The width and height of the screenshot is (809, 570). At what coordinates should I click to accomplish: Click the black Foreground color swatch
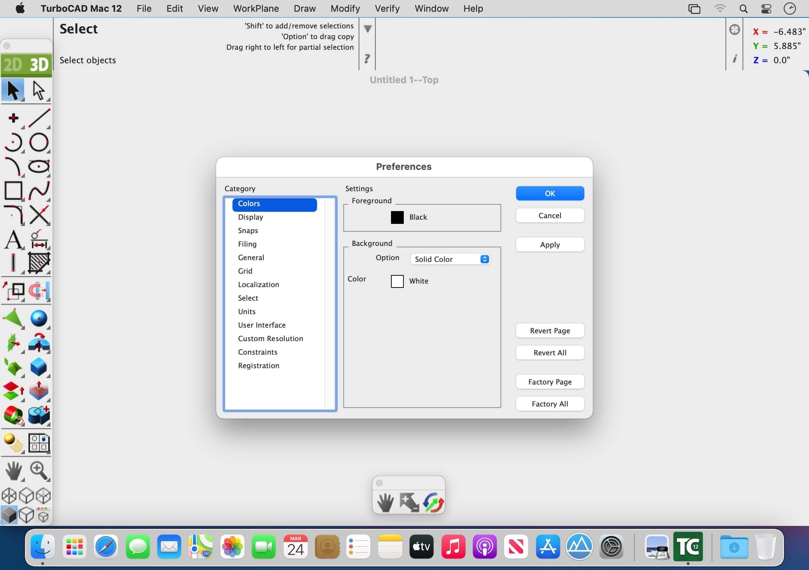(x=397, y=217)
